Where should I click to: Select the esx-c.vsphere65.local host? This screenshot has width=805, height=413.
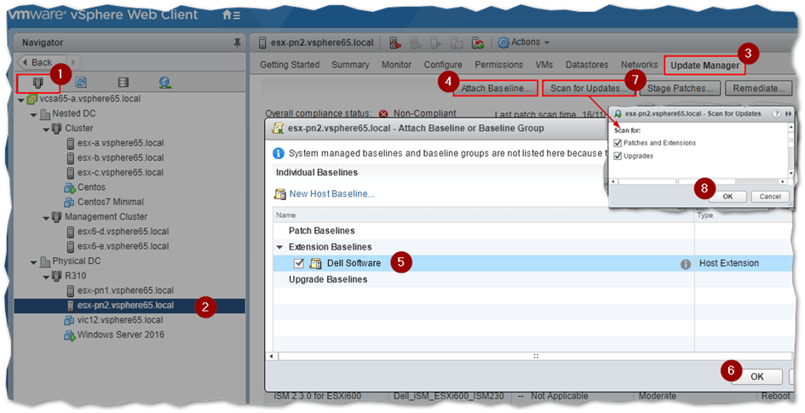pos(120,172)
